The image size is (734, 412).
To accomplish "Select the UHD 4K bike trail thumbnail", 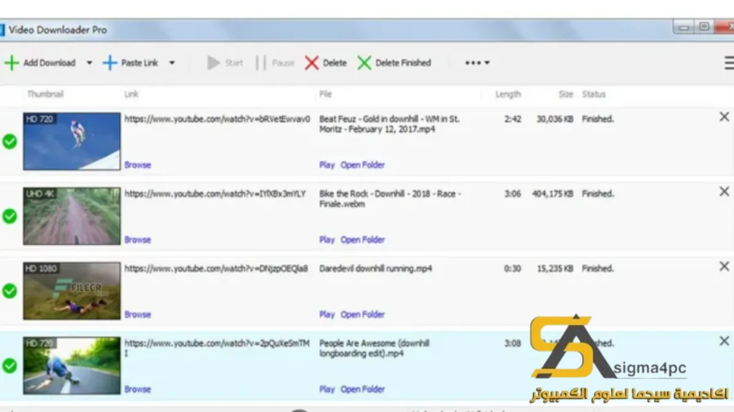I will click(72, 216).
